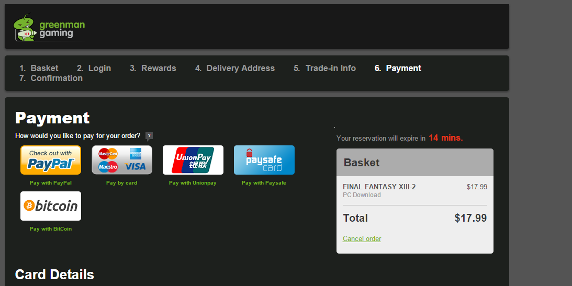Go to the Basket step
Viewport: 572px width, 286px height.
click(x=39, y=68)
